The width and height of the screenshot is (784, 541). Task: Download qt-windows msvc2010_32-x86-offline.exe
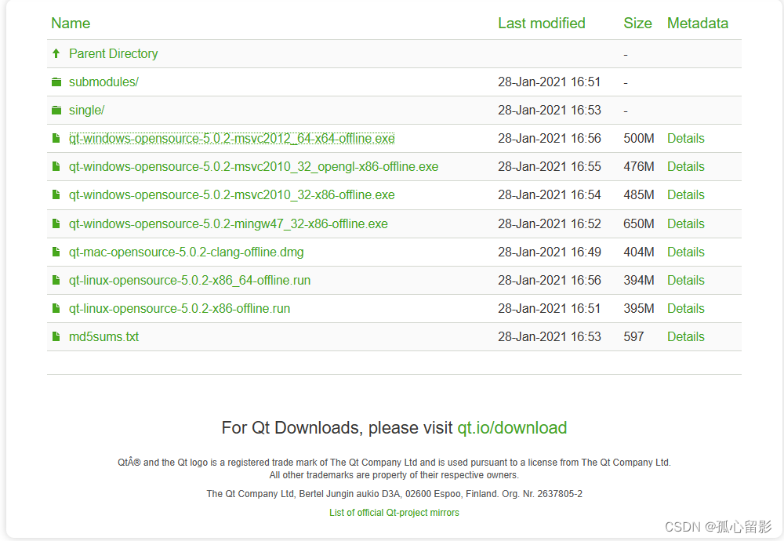pos(232,194)
